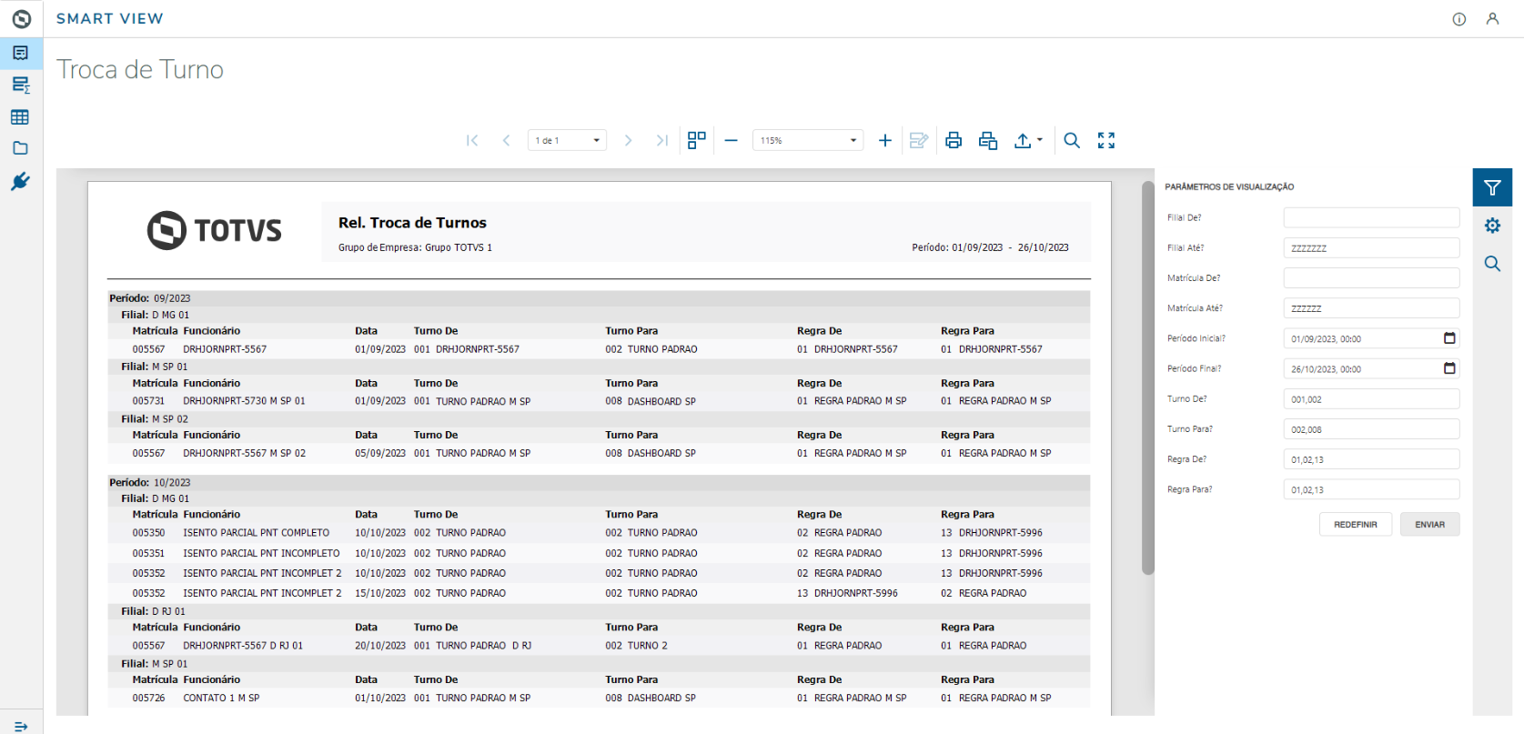This screenshot has width=1524, height=734.
Task: Open the data grid table sidebar icon
Action: [20, 117]
